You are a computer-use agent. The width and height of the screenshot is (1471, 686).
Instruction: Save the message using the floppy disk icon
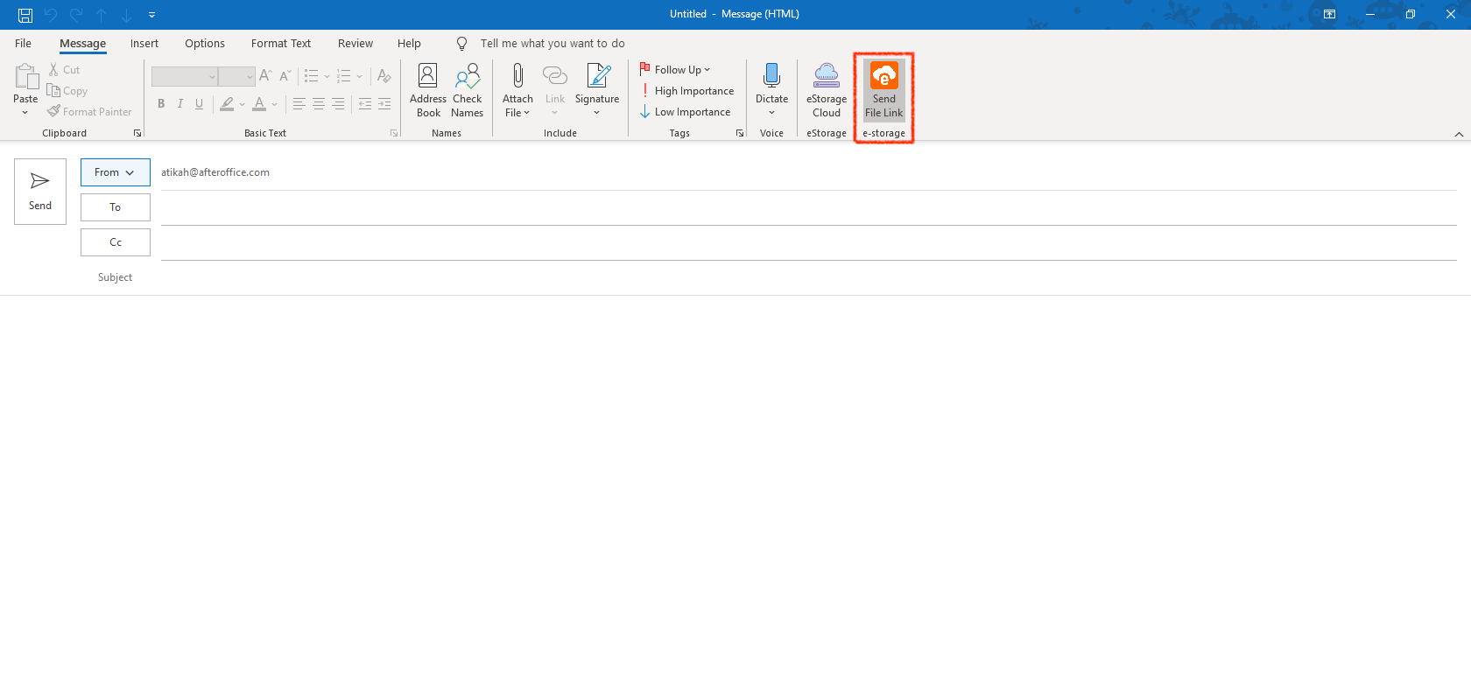tap(25, 15)
